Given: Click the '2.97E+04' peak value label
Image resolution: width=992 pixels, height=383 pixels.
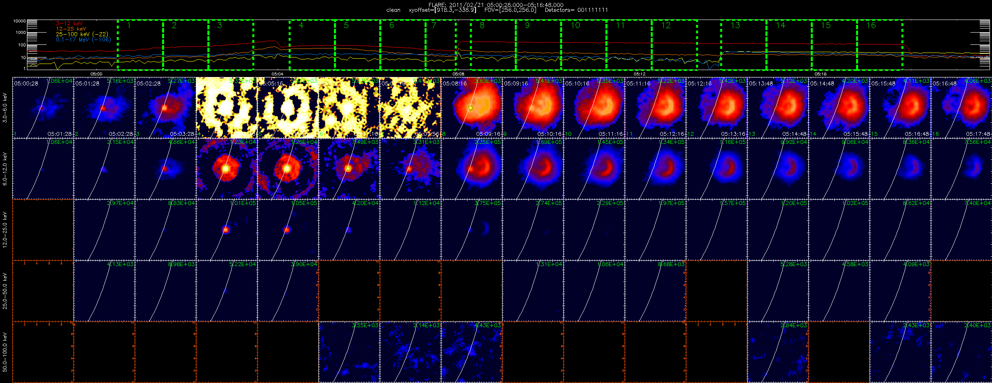Looking at the screenshot, I should click(120, 203).
